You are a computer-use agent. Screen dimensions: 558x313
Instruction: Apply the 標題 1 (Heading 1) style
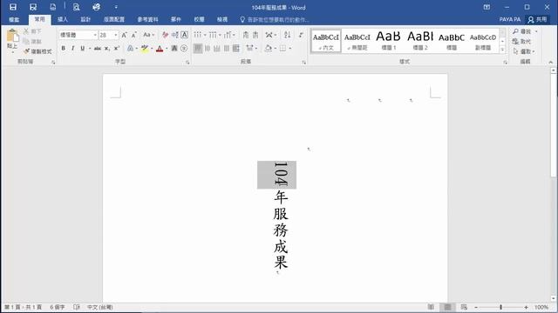389,41
